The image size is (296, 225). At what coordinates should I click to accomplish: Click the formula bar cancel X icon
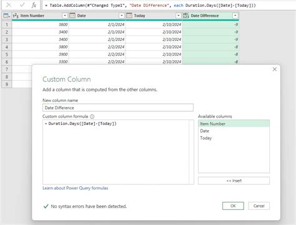[9, 5]
